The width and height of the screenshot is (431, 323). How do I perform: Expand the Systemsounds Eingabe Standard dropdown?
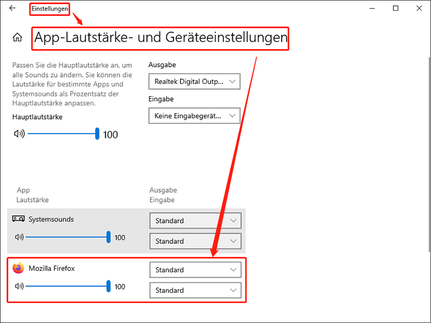(x=195, y=241)
